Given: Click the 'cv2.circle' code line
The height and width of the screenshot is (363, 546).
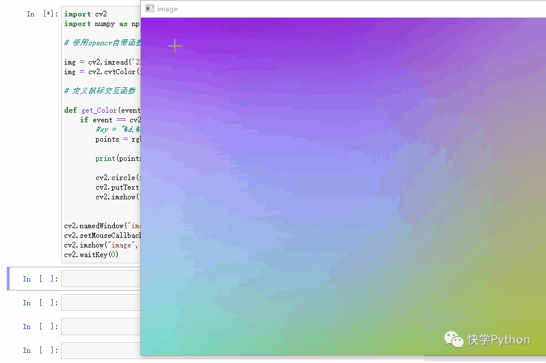Looking at the screenshot, I should (x=118, y=178).
